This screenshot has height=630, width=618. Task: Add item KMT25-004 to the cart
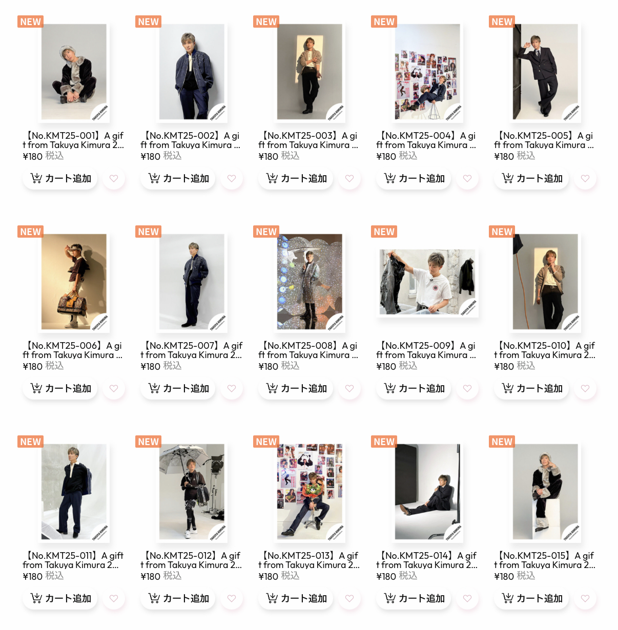tap(414, 178)
